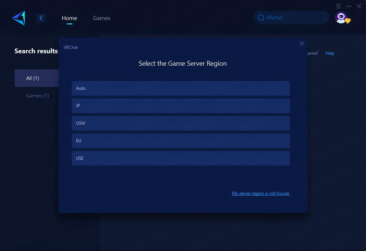Click the GearUP arrow logo icon
The height and width of the screenshot is (251, 366).
pyautogui.click(x=19, y=18)
